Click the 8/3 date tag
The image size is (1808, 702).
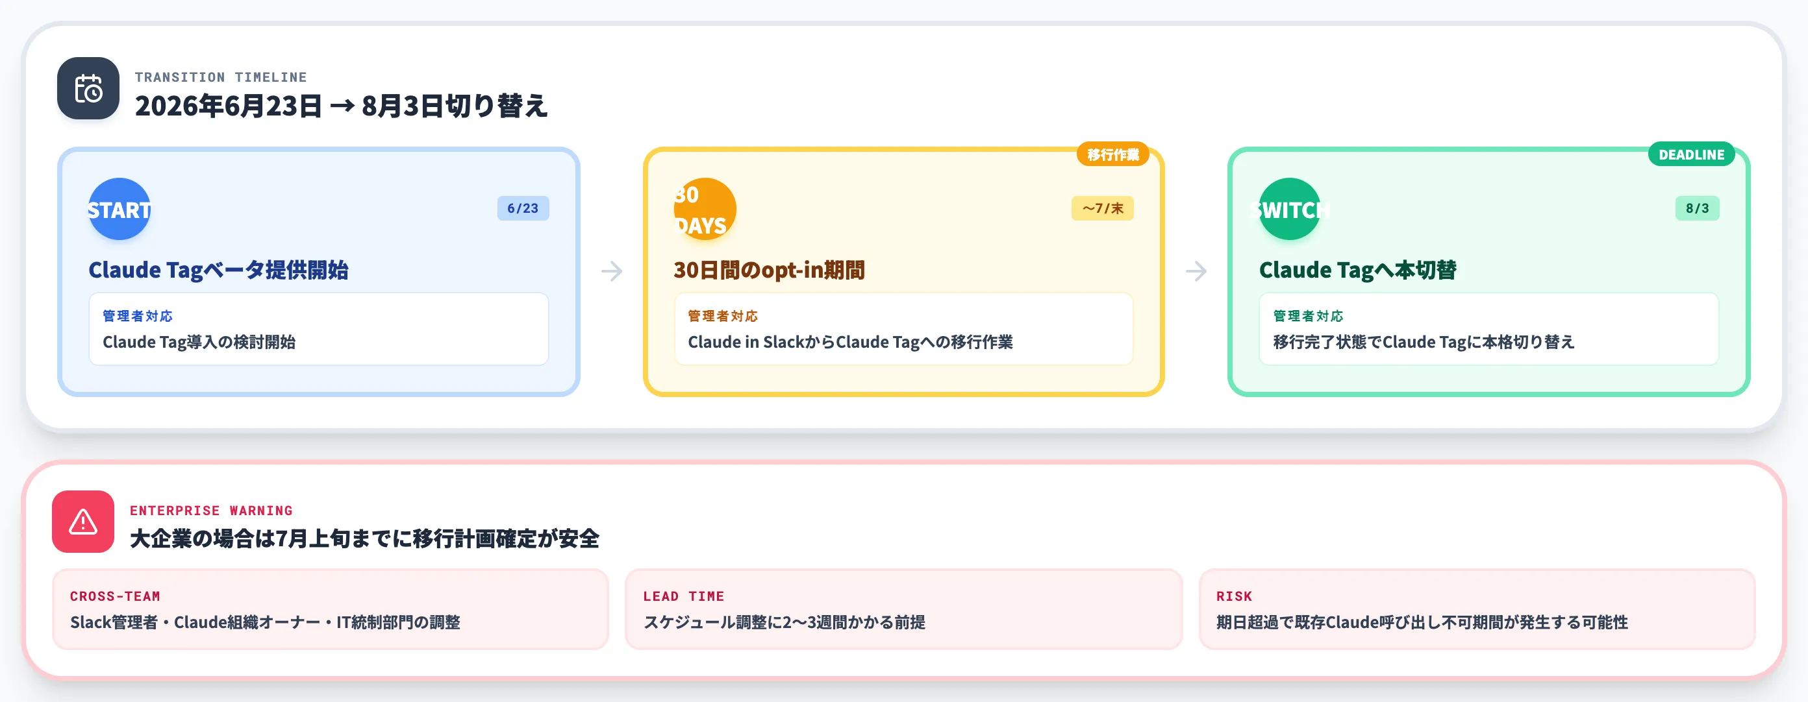(x=1697, y=208)
